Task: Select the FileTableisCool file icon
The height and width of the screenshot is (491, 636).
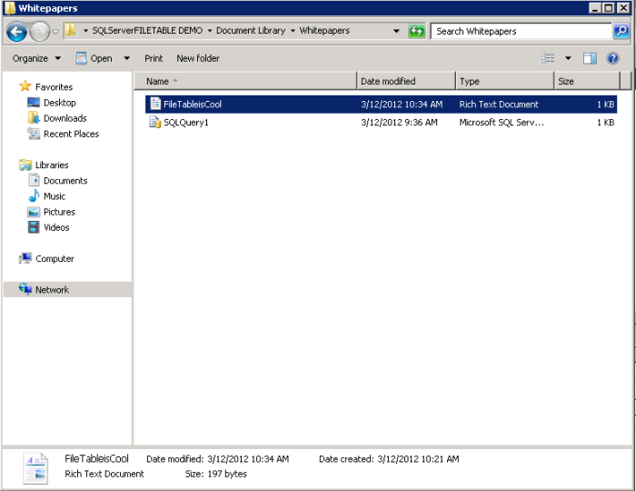Action: click(x=155, y=105)
